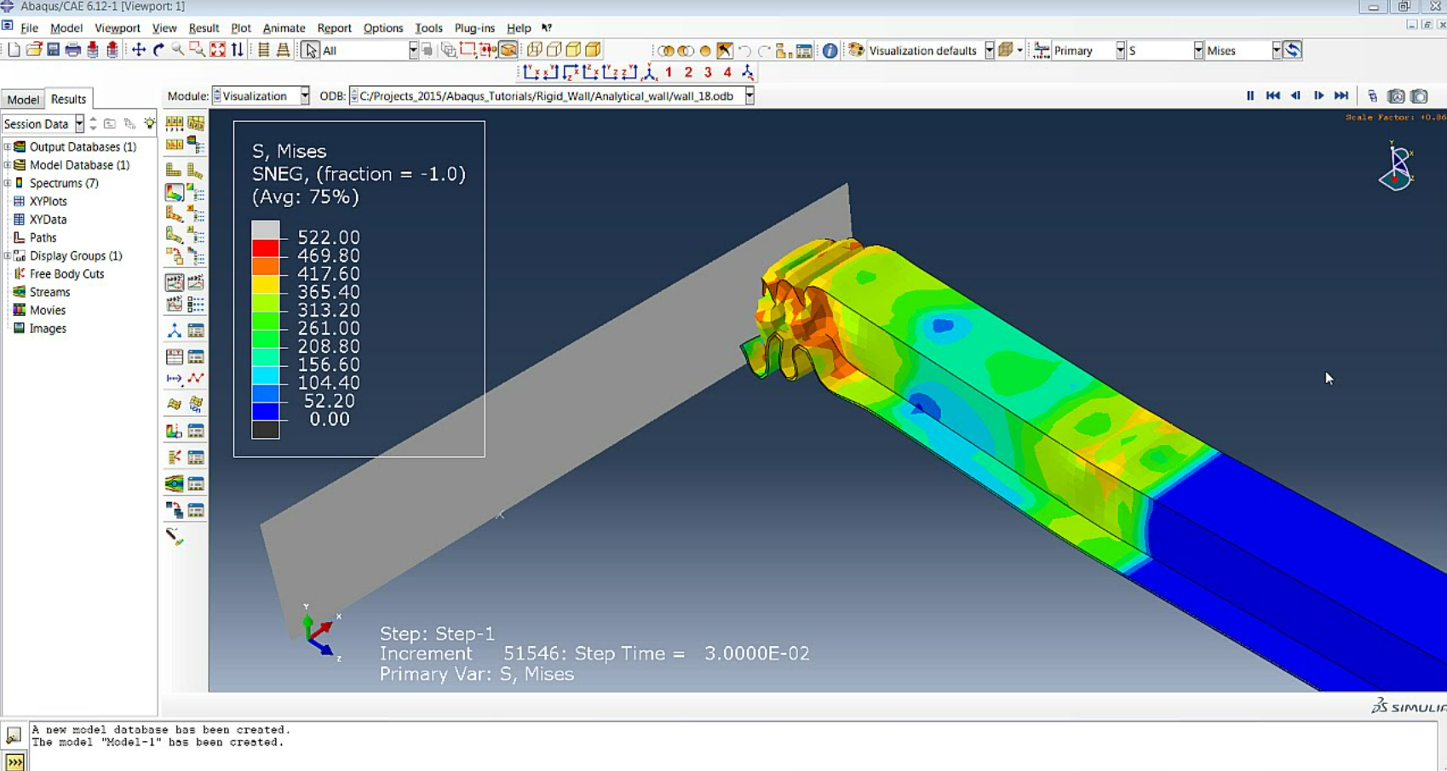Enable shaded render style
Viewport: 1447px width, 771px height.
(593, 50)
